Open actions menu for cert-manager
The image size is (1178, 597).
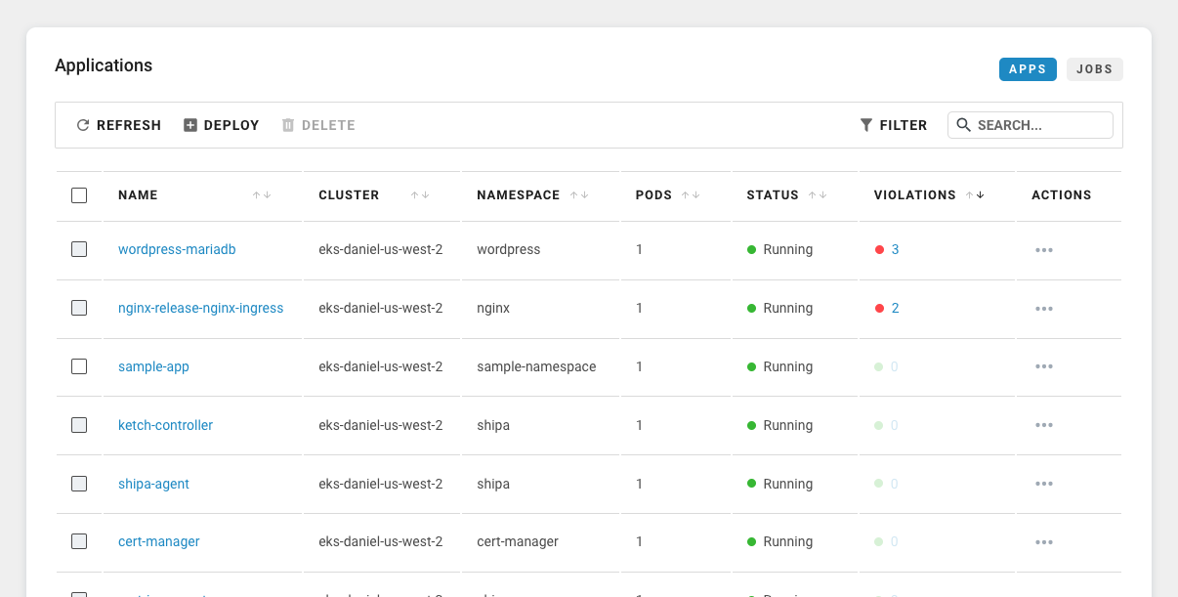pyautogui.click(x=1044, y=542)
